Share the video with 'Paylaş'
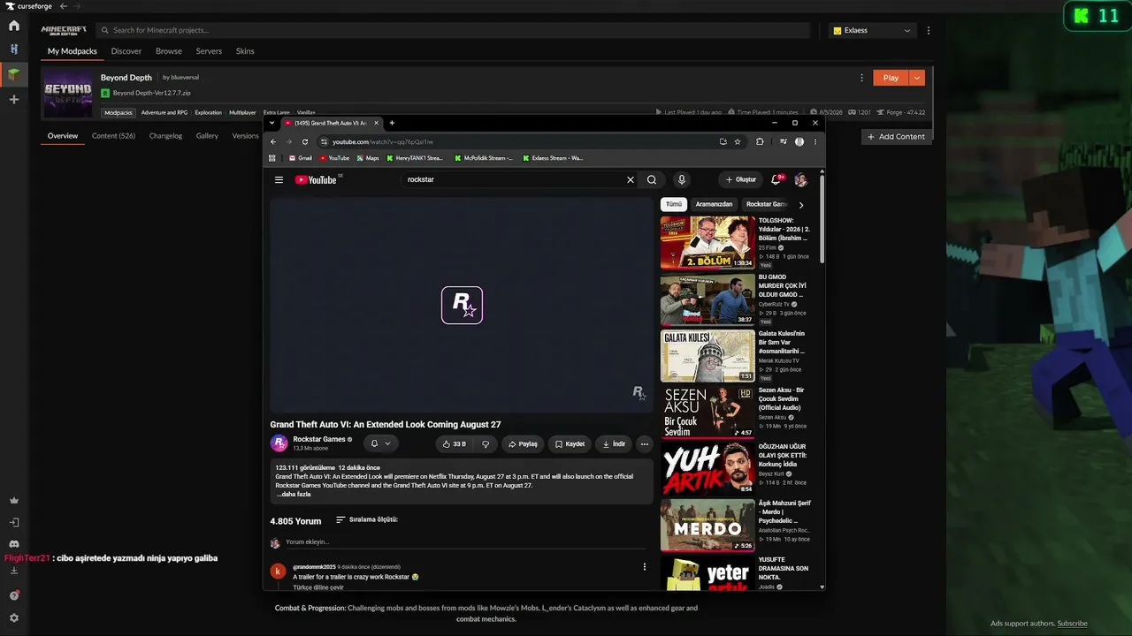The image size is (1132, 636). click(x=523, y=443)
